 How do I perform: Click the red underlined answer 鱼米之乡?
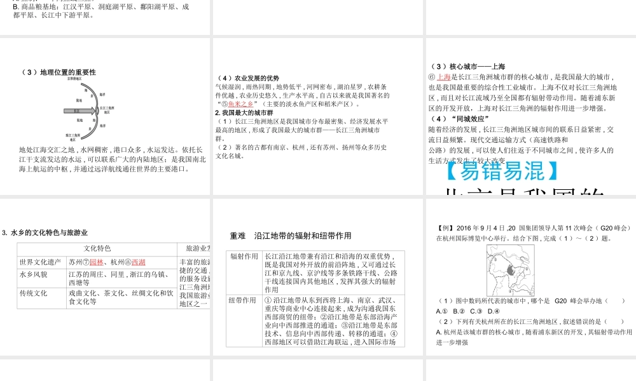coord(240,104)
